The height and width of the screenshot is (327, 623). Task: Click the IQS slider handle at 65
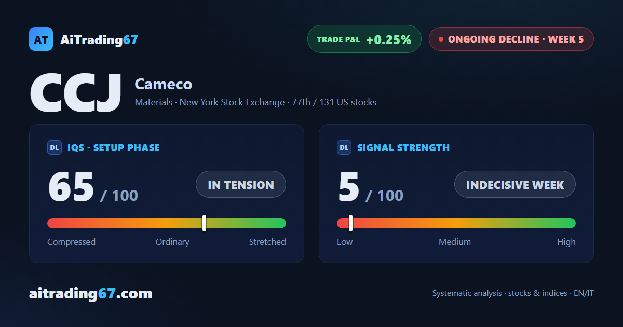(204, 223)
